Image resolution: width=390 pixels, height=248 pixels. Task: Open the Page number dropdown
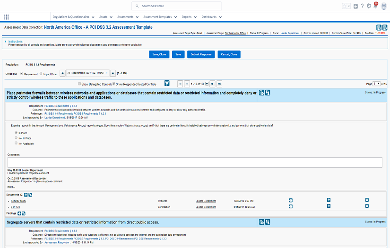[376, 84]
